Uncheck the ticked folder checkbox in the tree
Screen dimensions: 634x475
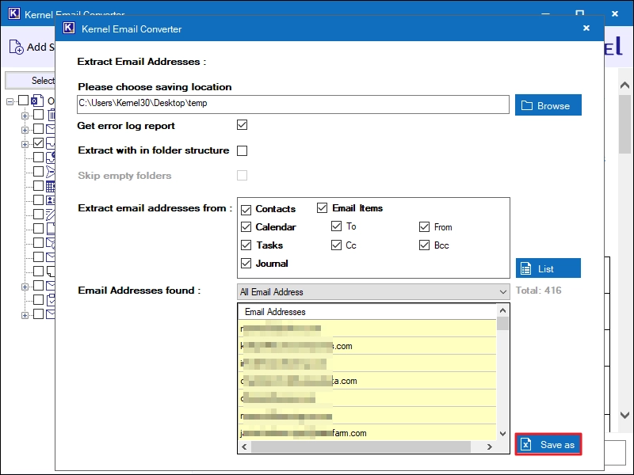[x=38, y=142]
